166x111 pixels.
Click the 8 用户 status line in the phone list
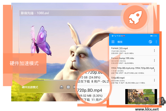point(128,73)
